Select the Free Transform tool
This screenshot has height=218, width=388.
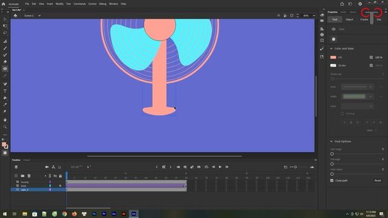point(5,25)
